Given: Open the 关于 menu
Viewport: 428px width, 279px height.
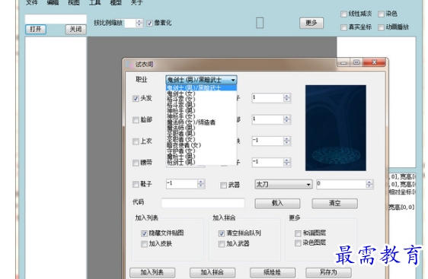Looking at the screenshot, I should 136,3.
